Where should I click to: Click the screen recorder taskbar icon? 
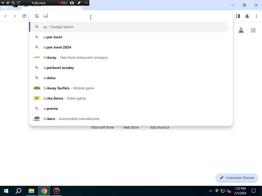pos(57,191)
